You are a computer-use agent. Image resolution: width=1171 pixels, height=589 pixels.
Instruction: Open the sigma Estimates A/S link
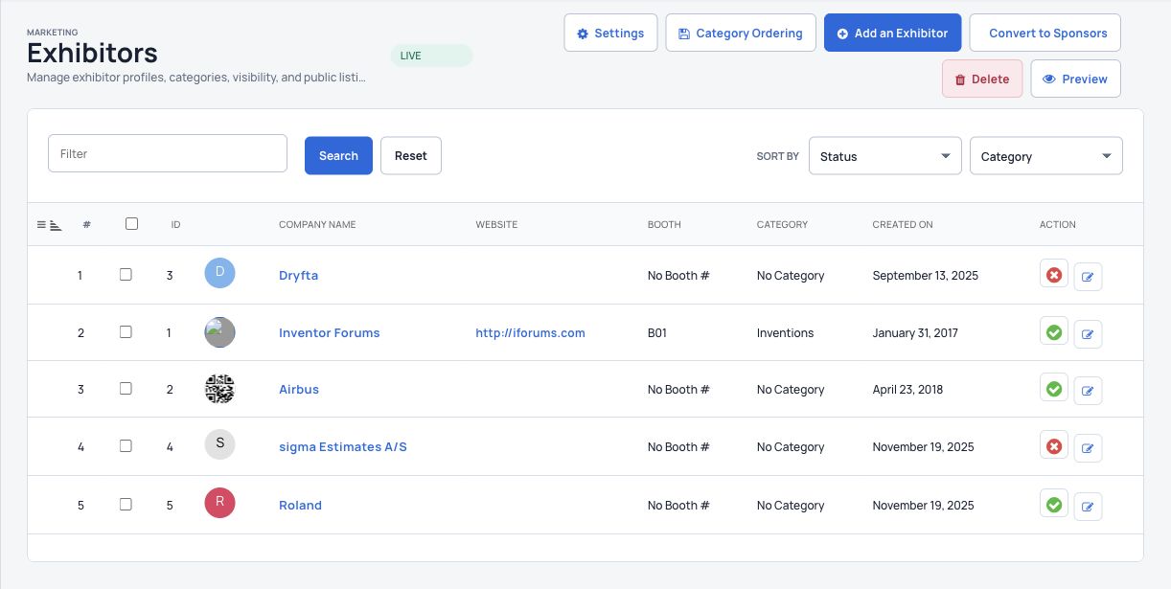point(343,447)
